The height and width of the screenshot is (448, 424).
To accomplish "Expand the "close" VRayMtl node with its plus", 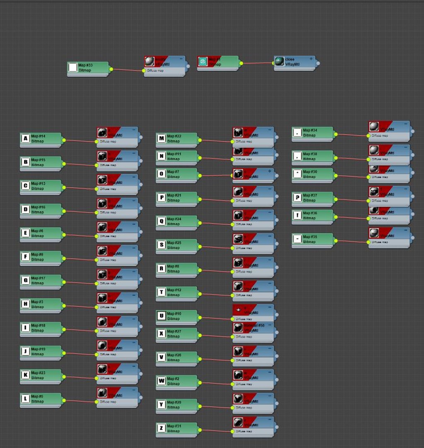I will coord(311,58).
